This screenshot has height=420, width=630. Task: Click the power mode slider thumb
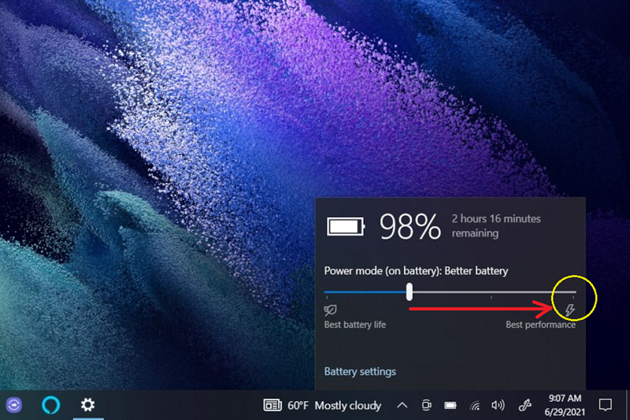tap(409, 292)
